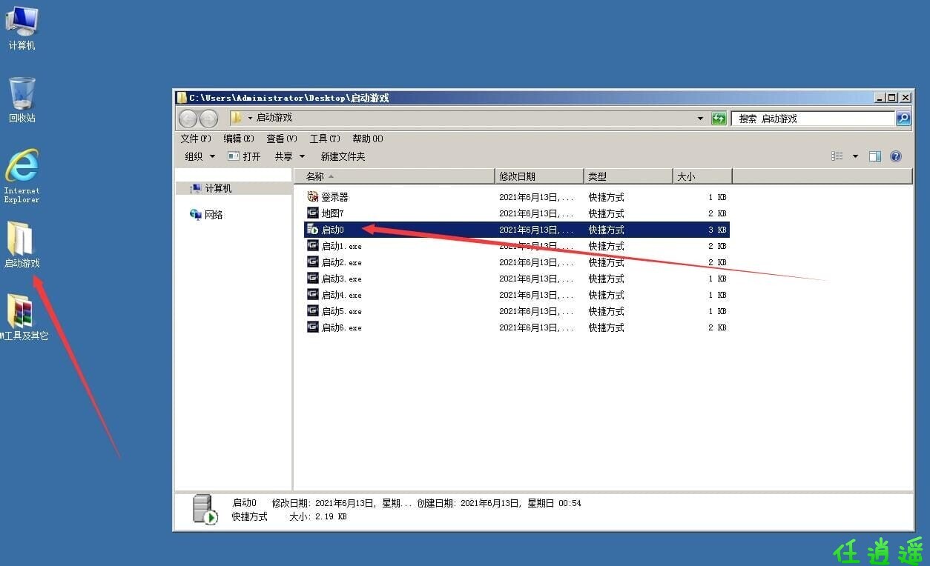
Task: Open the address bar history dropdown arrow
Action: (701, 119)
